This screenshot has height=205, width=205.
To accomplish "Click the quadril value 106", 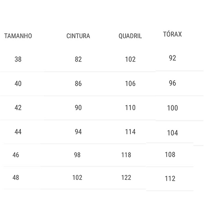I will [130, 84].
